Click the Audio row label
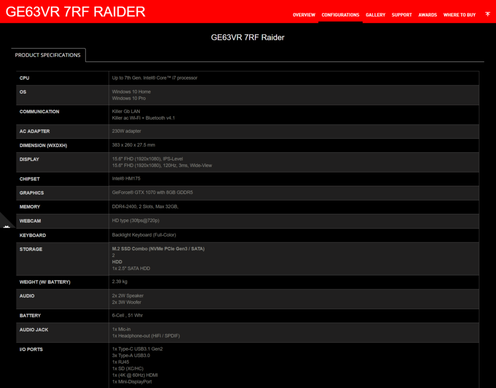Image resolution: width=496 pixels, height=388 pixels. 27,296
